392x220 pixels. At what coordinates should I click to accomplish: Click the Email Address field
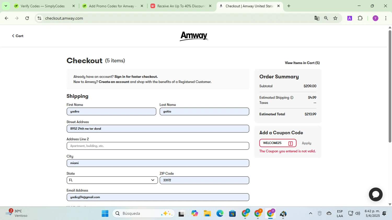pyautogui.click(x=158, y=197)
